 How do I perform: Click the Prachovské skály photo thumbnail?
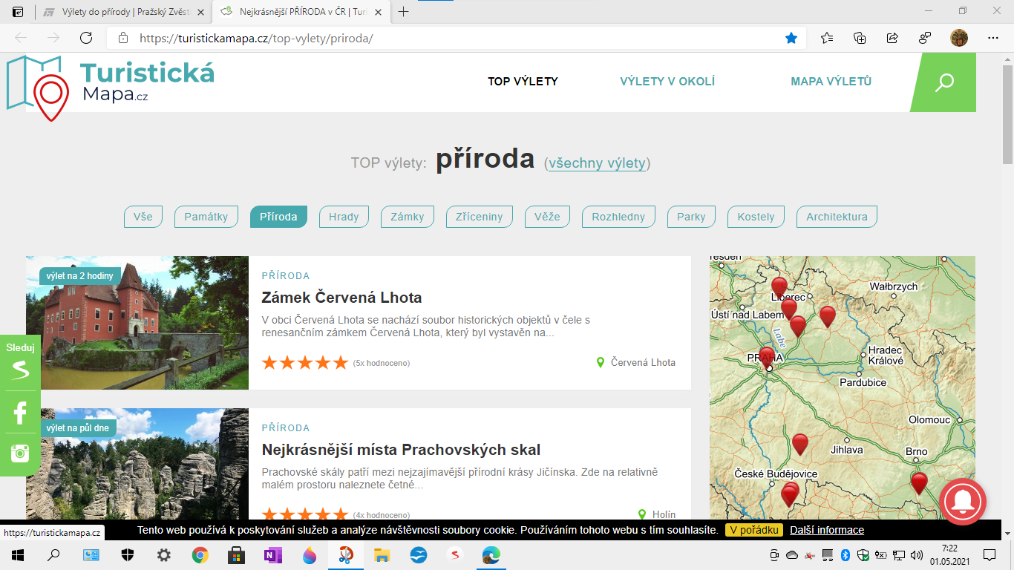[x=137, y=464]
